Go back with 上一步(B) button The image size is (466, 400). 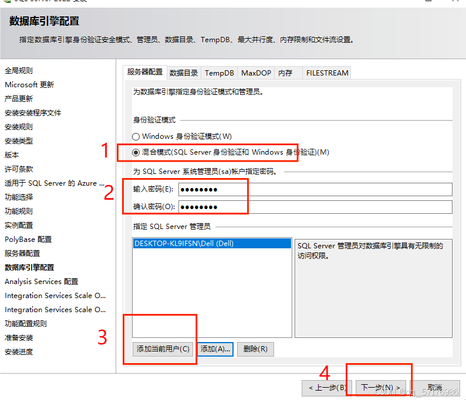pyautogui.click(x=327, y=388)
